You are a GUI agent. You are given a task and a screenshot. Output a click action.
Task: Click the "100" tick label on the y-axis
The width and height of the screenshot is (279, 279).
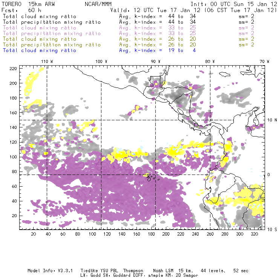coord(13,157)
